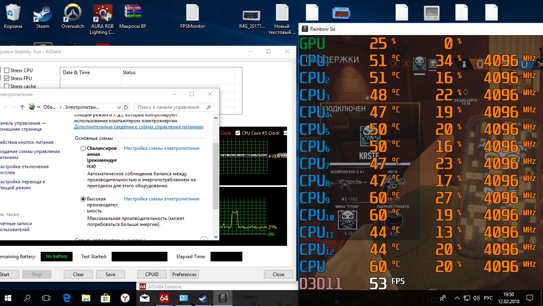
Task: Select the Сбалансированная power plan radio button
Action: pyautogui.click(x=83, y=148)
